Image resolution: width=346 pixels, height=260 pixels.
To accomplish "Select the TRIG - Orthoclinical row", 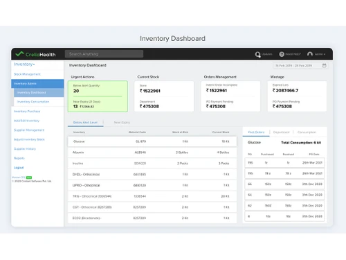I will coord(152,196).
